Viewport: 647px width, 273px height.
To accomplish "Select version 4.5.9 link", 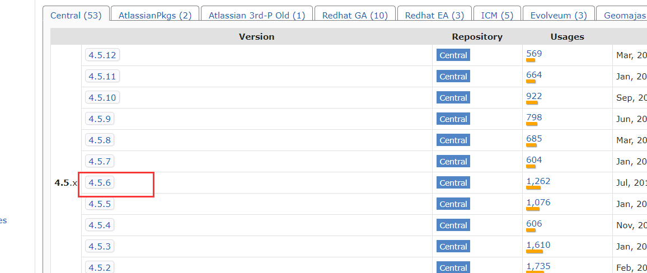I will [x=100, y=119].
